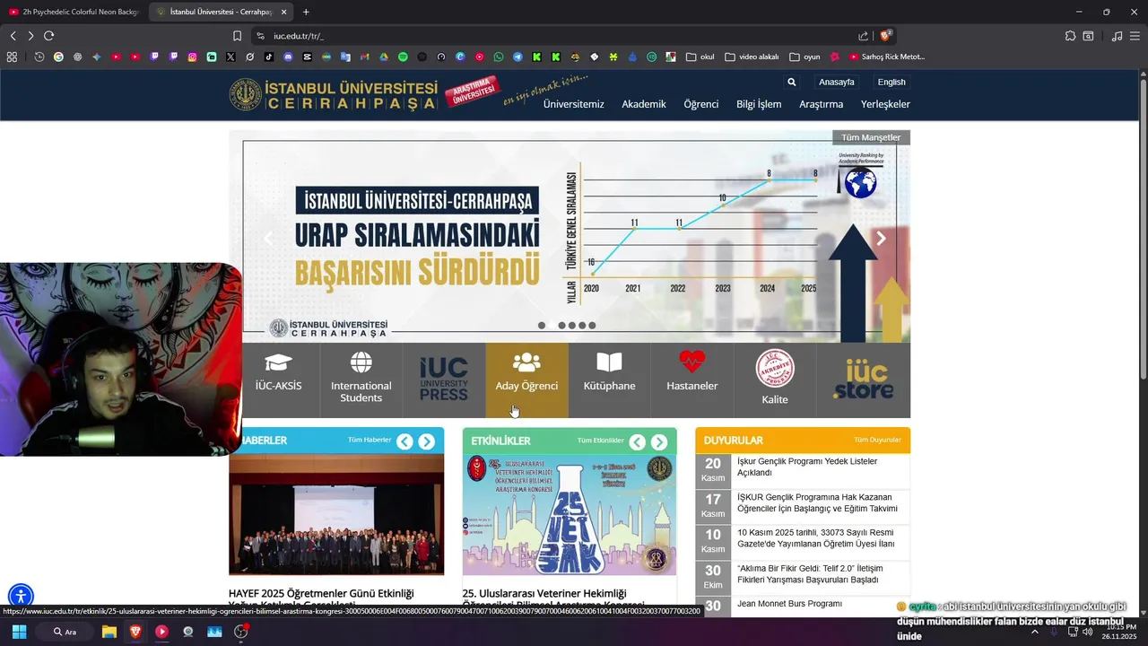Click the Etkinlikler next arrow
Screen dimensions: 1148x646
point(659,441)
